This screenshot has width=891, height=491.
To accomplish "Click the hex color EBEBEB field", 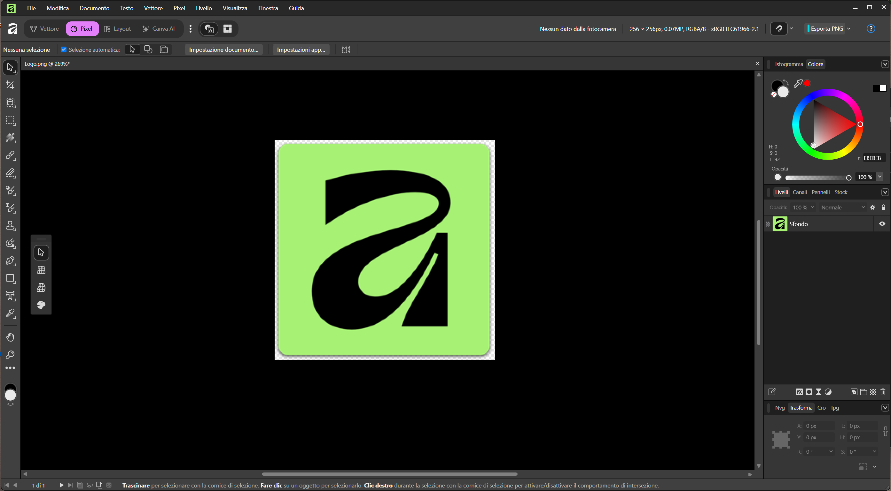I will 874,158.
